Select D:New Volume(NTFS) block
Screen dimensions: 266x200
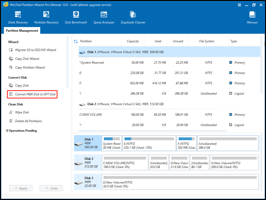click(x=180, y=182)
